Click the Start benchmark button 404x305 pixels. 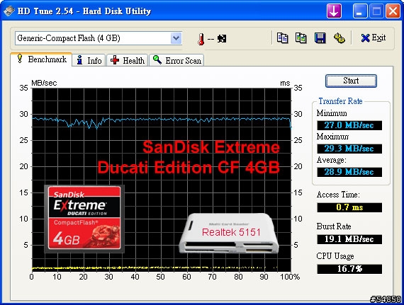coord(351,81)
